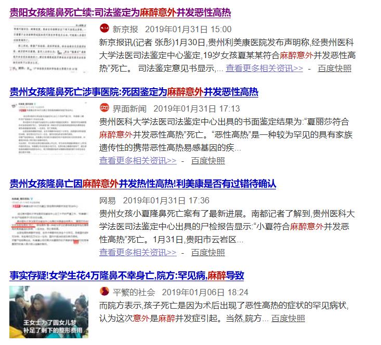Open 百度快照 for the 界面新闻 result
This screenshot has width=381, height=345.
(208, 161)
